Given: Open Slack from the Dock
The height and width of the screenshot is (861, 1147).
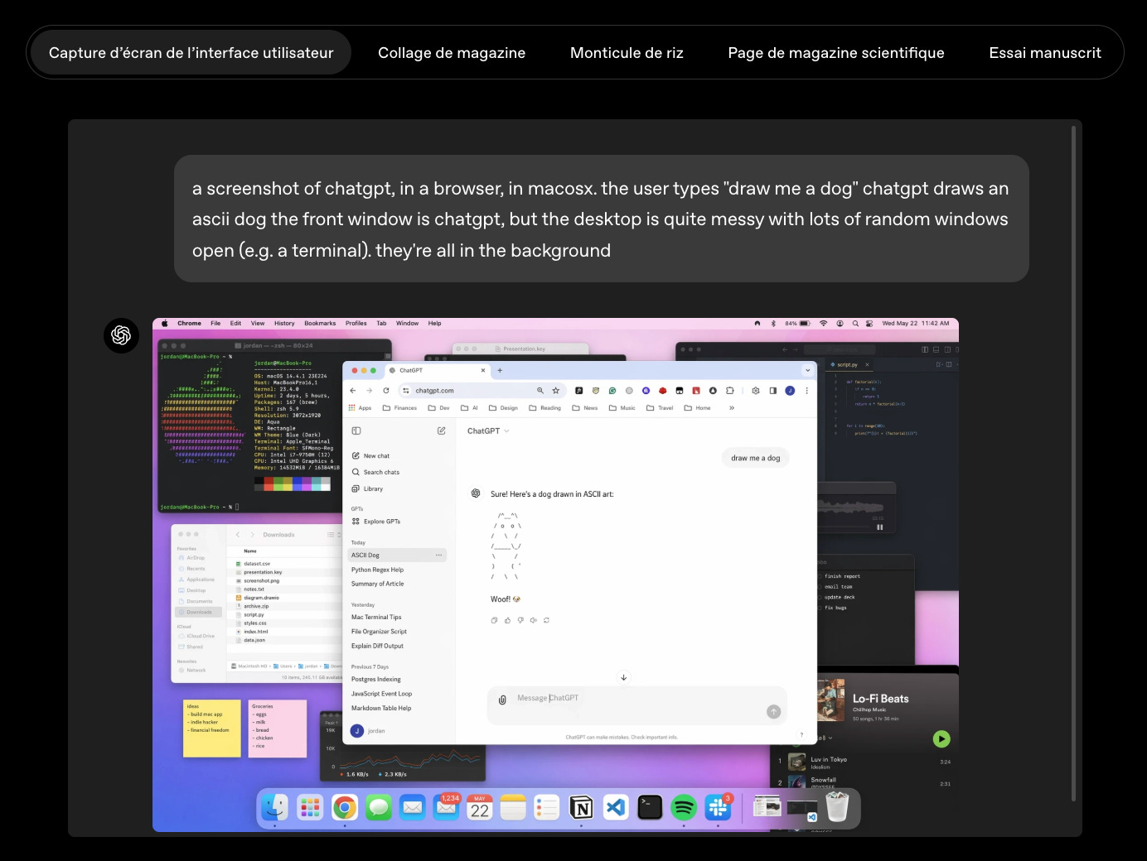Looking at the screenshot, I should point(718,807).
